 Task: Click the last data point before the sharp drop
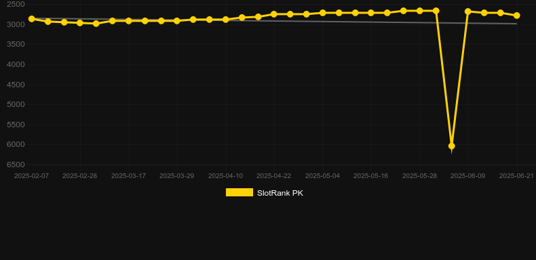pos(436,11)
